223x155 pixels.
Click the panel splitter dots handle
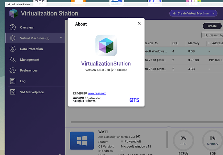point(169,127)
